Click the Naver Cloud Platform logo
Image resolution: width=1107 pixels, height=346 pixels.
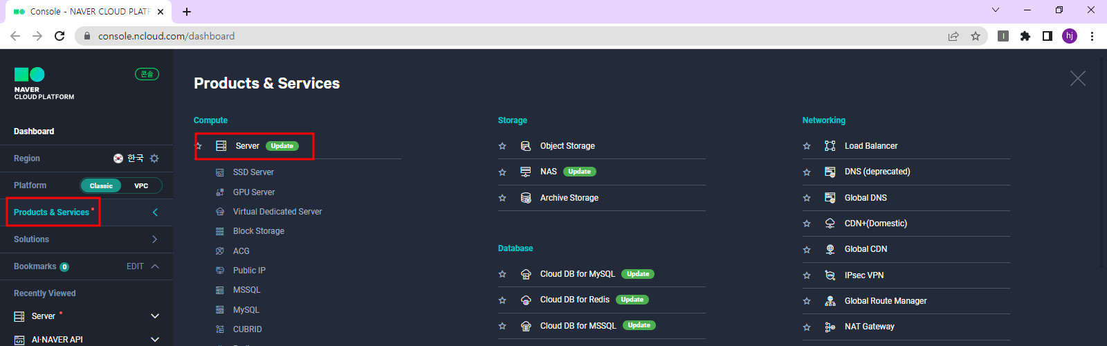pyautogui.click(x=44, y=84)
